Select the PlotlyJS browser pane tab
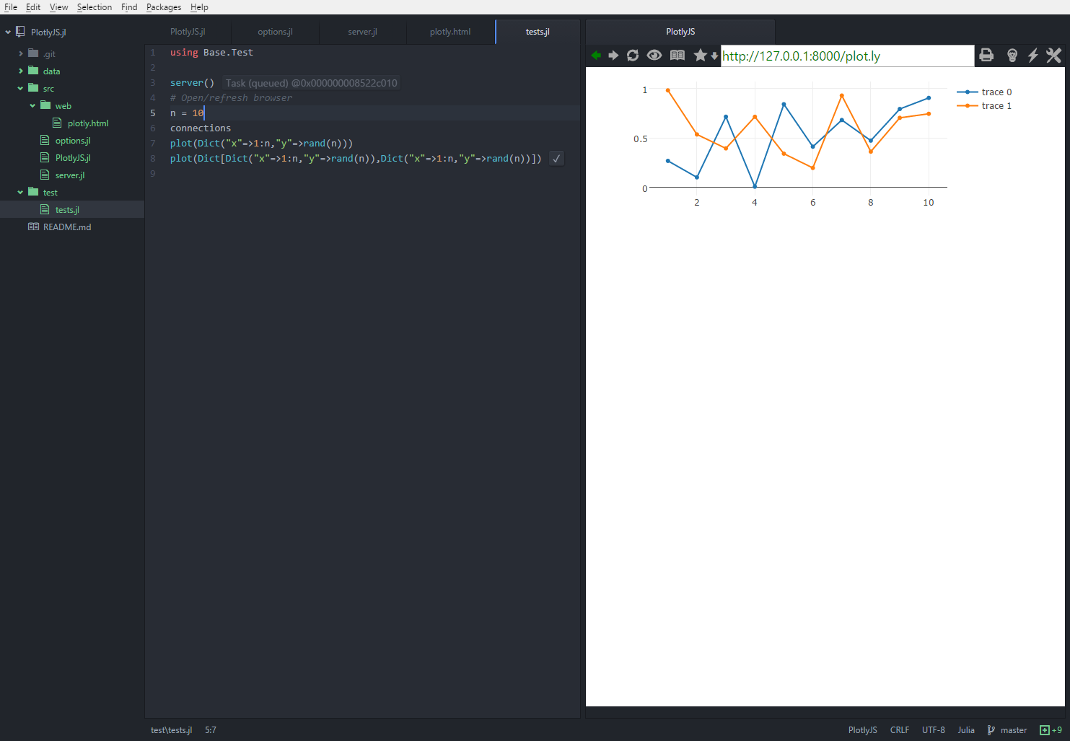 click(x=680, y=32)
